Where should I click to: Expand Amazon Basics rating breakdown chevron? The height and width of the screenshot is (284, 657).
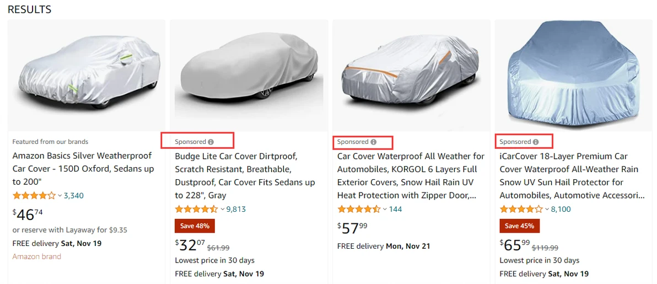[60, 196]
